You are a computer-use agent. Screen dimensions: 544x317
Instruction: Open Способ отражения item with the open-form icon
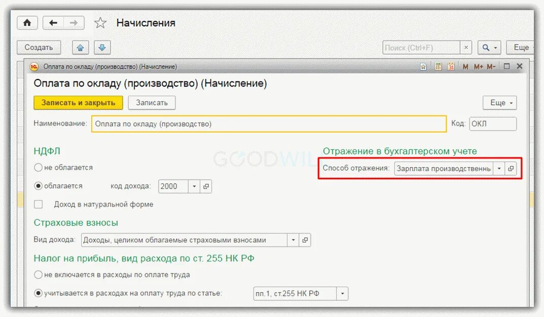pos(511,169)
